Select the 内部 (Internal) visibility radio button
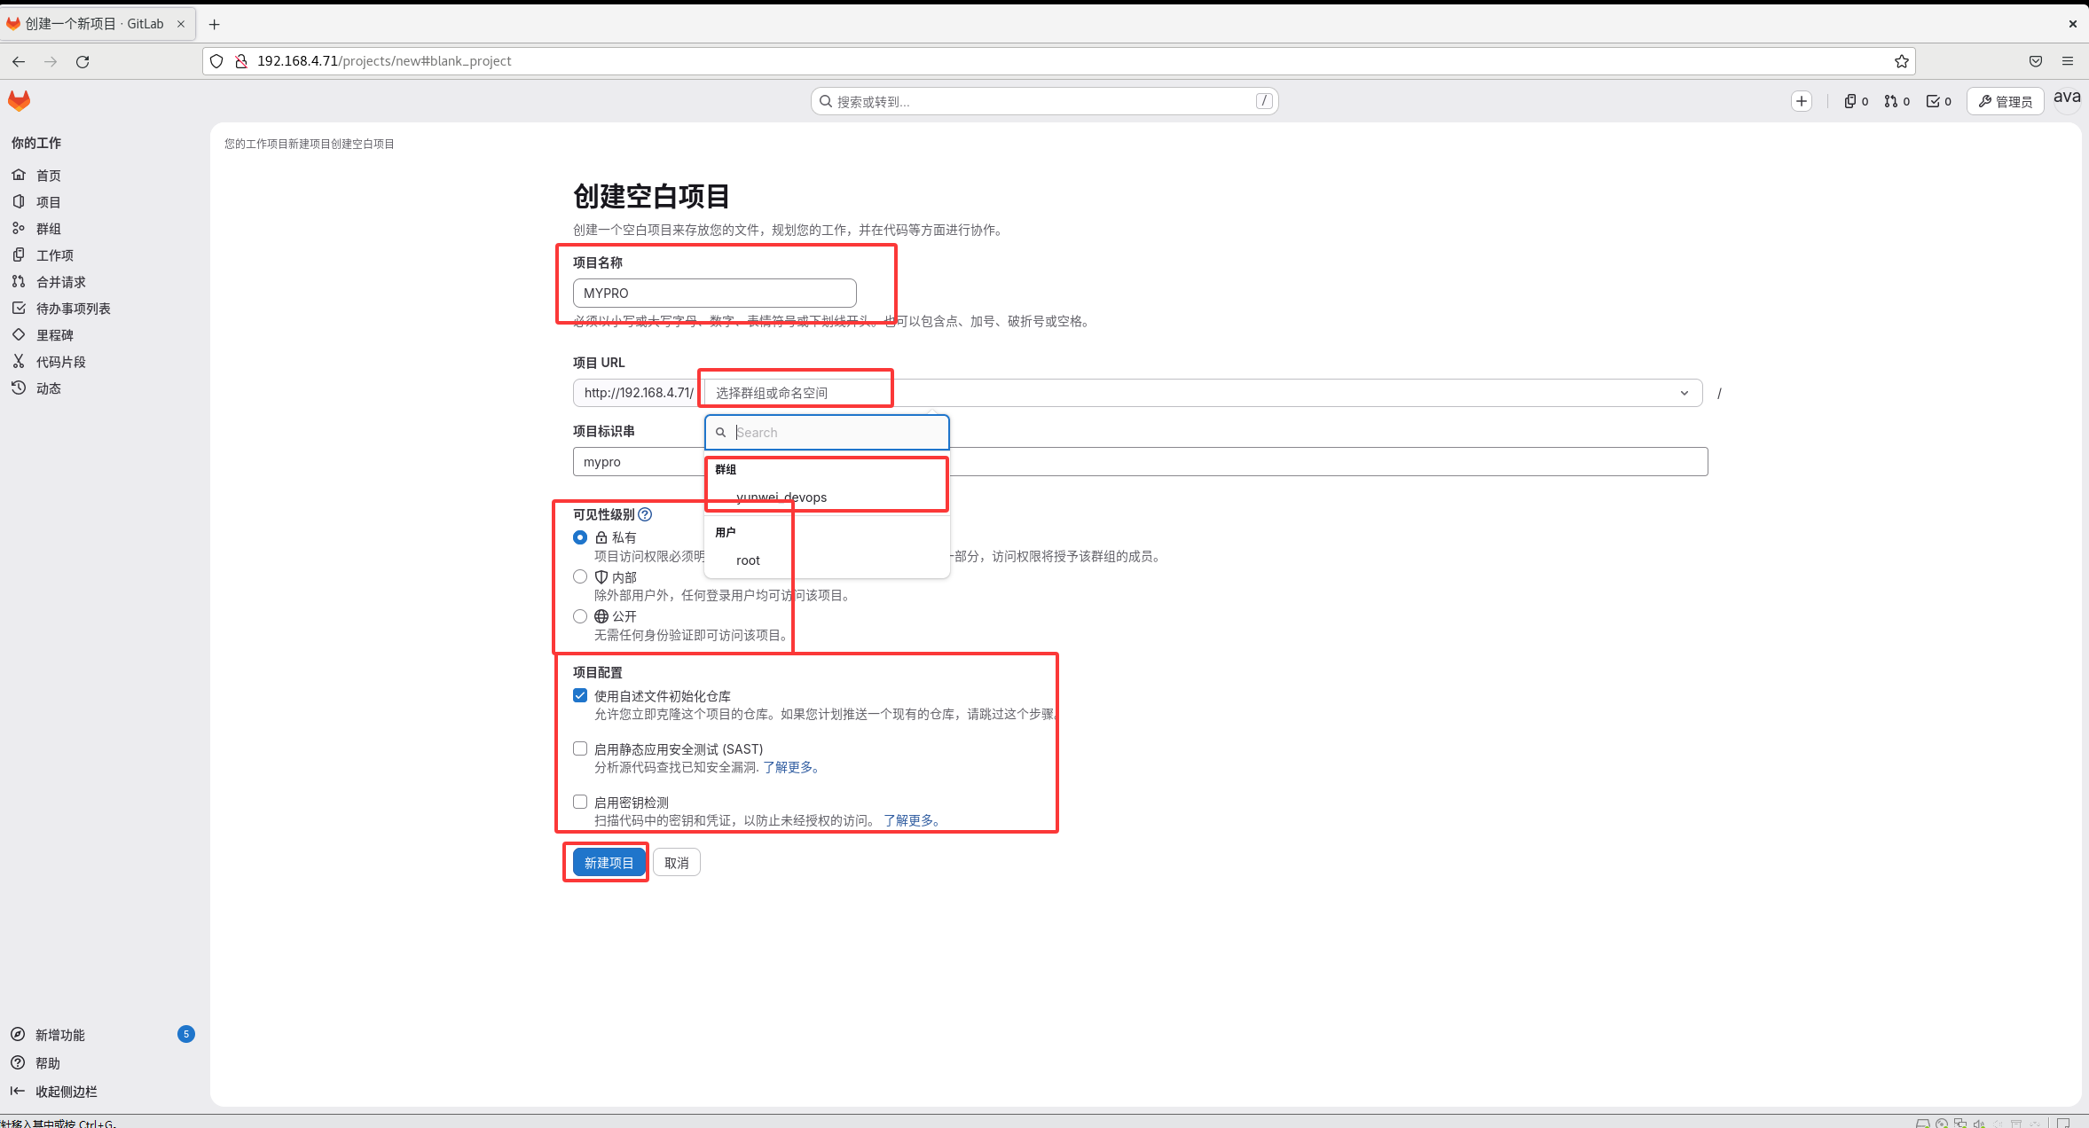Viewport: 2089px width, 1128px height. (580, 576)
